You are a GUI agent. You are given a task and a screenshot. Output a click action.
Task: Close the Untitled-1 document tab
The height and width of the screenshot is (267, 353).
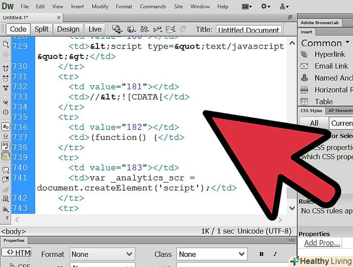pos(59,17)
